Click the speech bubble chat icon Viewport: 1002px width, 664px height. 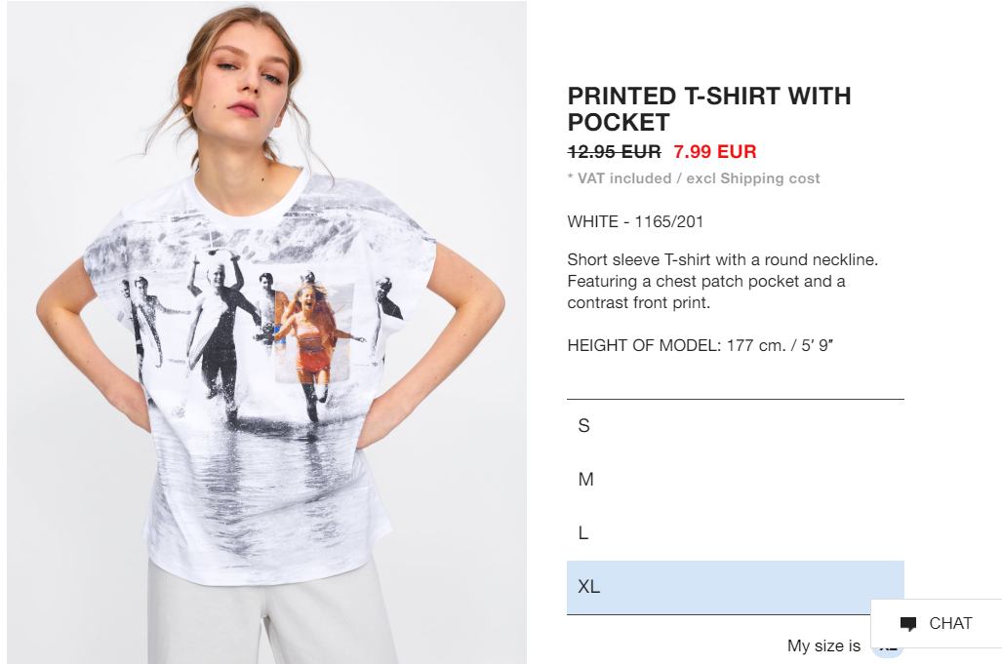coord(908,624)
